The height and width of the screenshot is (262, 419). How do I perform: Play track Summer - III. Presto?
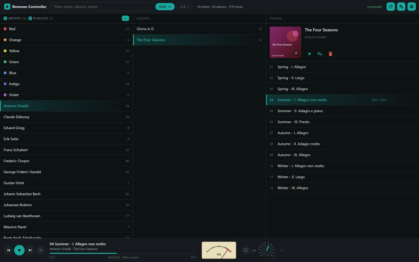pyautogui.click(x=343, y=122)
